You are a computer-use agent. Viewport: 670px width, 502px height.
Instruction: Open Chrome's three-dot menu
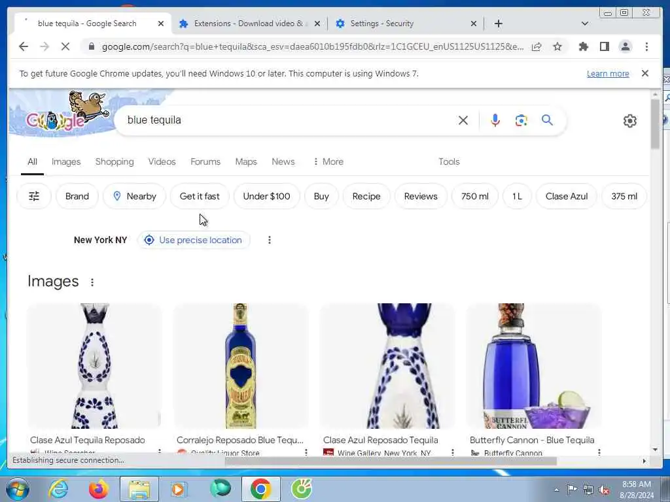[x=646, y=46]
